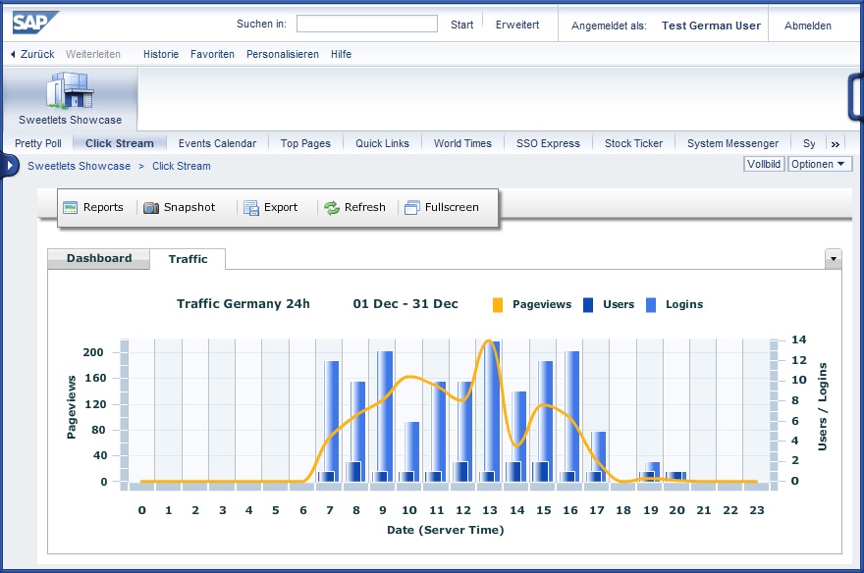Select the Click Stream tab

120,143
